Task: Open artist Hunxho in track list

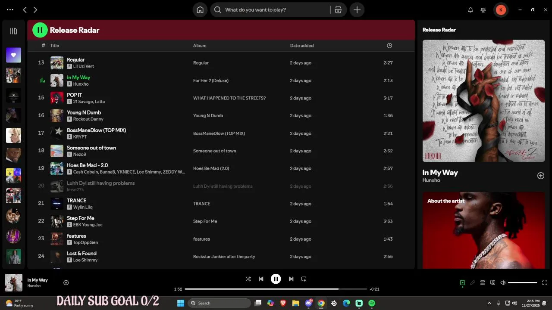Action: pyautogui.click(x=81, y=84)
